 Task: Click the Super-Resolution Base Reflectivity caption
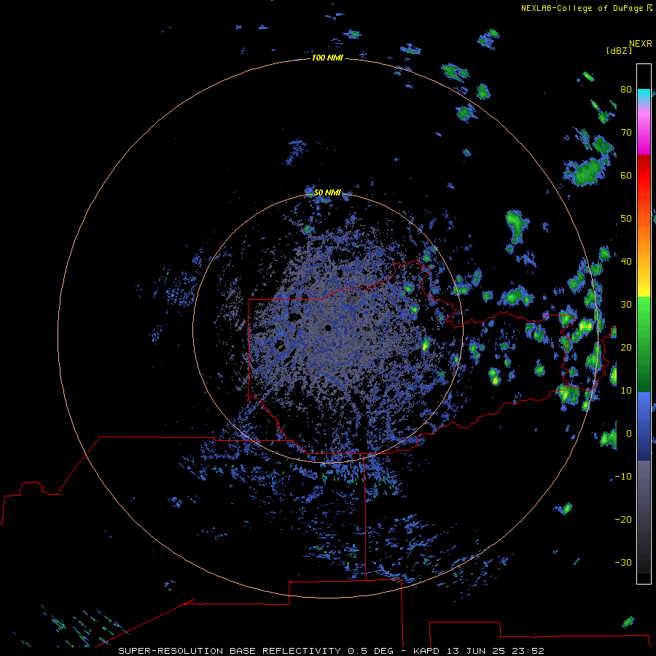click(332, 651)
